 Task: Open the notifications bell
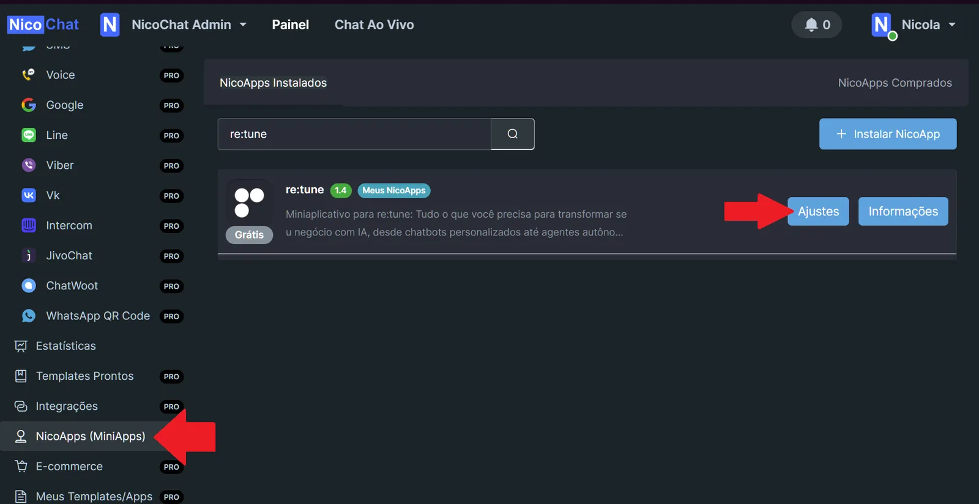pyautogui.click(x=817, y=24)
